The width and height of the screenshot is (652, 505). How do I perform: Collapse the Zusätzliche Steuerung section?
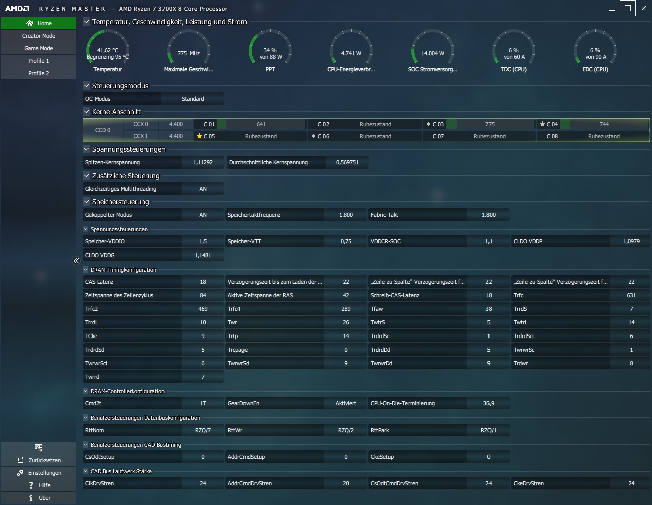click(x=86, y=176)
